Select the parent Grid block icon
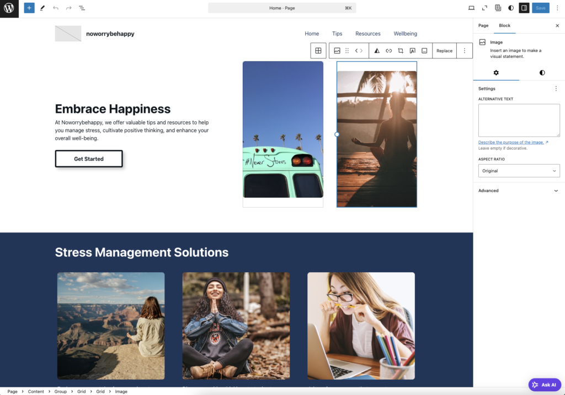The image size is (565, 395). (318, 51)
